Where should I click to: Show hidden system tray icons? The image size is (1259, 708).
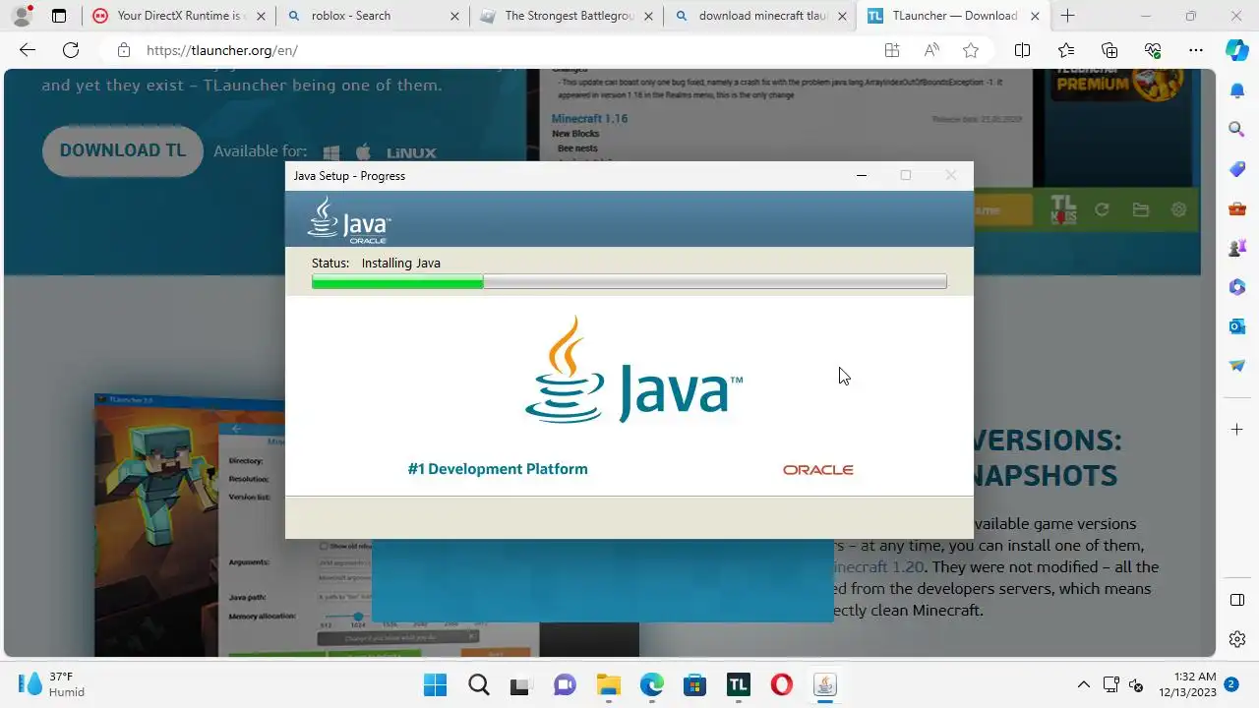click(x=1084, y=684)
